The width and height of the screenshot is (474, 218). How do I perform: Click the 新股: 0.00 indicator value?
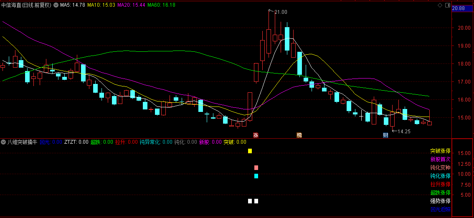point(210,142)
